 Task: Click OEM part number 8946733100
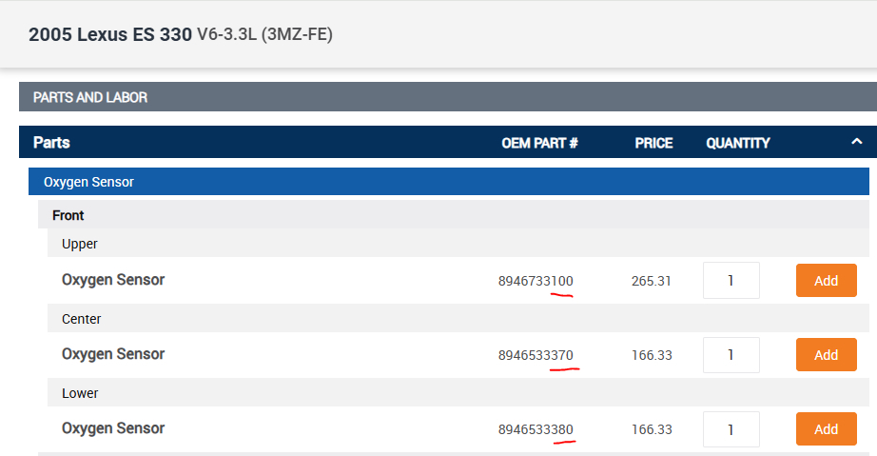coord(536,281)
